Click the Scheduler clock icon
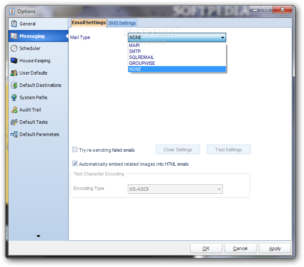The image size is (304, 267). [x=14, y=48]
